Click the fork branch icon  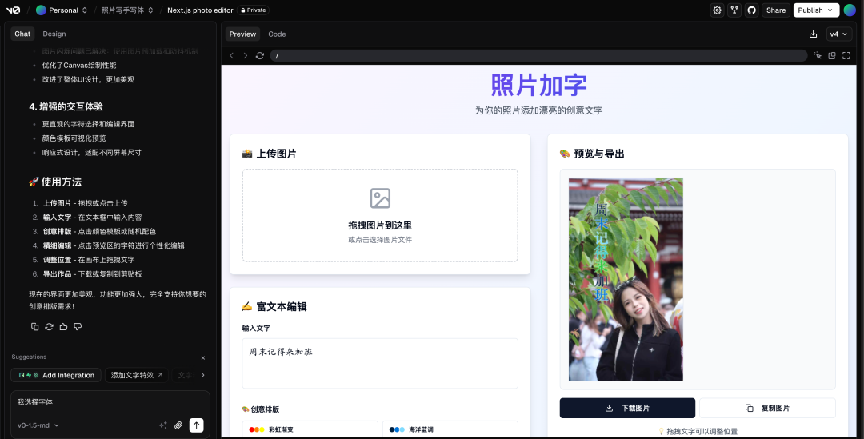(x=734, y=10)
